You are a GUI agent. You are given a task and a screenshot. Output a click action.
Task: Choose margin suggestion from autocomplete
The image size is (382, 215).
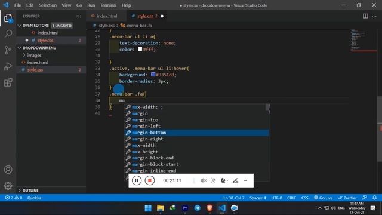197,113
